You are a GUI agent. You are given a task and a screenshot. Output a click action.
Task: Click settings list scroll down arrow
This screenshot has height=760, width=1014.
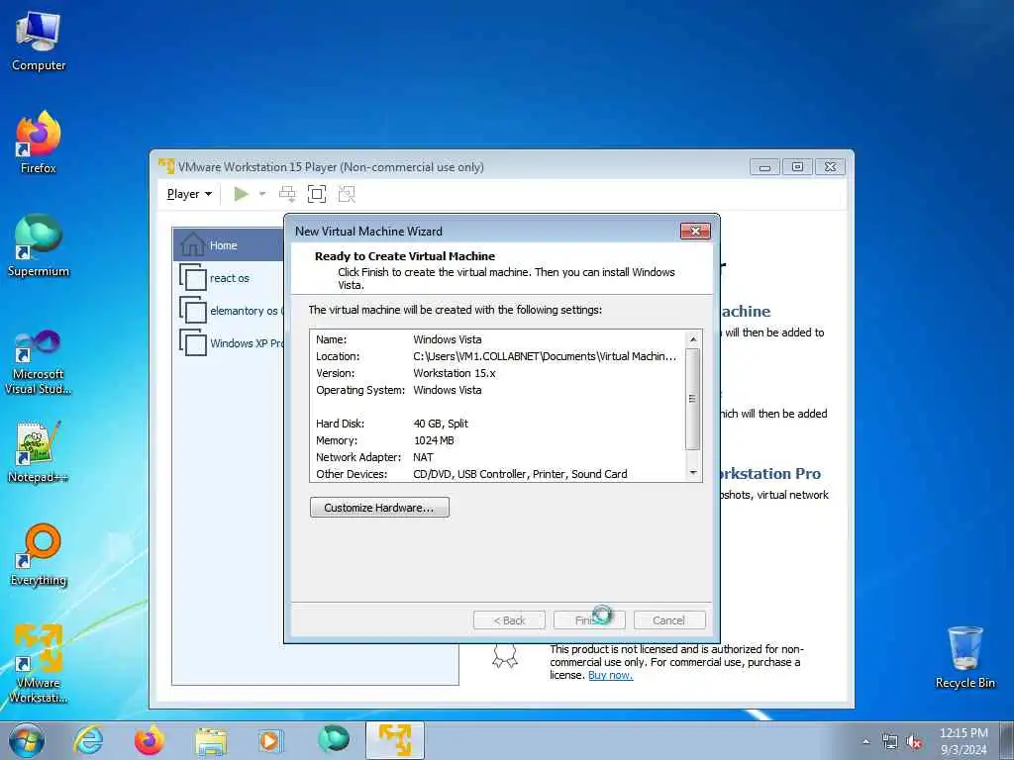click(x=693, y=472)
